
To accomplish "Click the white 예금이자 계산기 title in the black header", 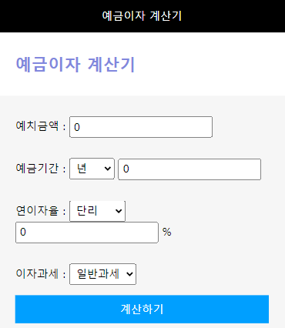I will 142,16.
